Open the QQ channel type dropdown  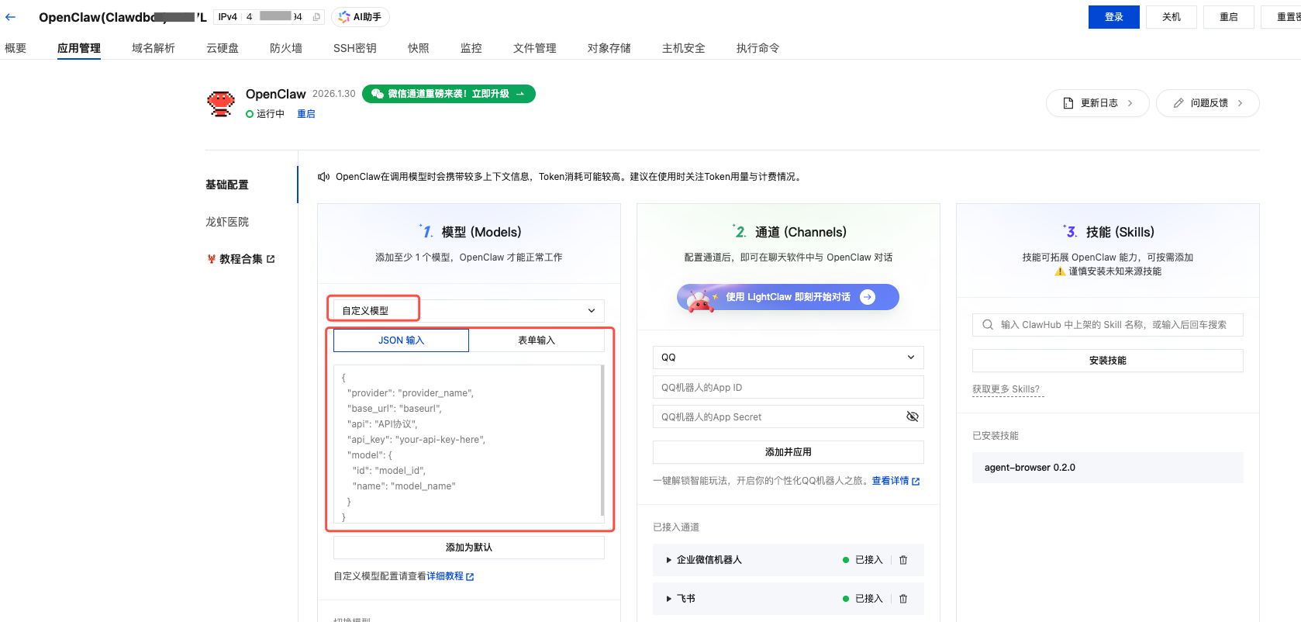pyautogui.click(x=789, y=358)
